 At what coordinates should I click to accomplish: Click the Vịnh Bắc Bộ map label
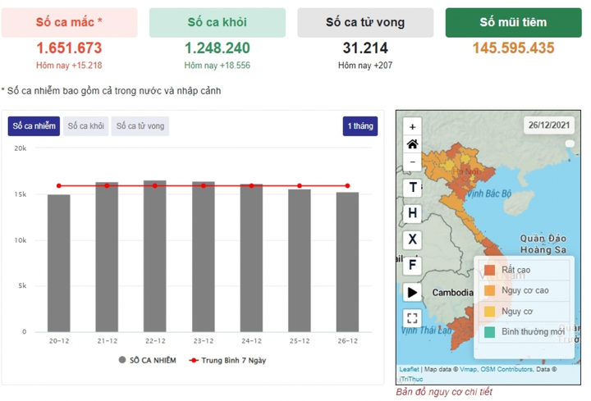coord(489,194)
